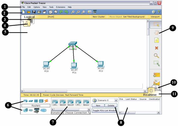This screenshot has width=178, height=127.
Task: Select the PC2 computer in the workspace
Action: pyautogui.click(x=101, y=64)
